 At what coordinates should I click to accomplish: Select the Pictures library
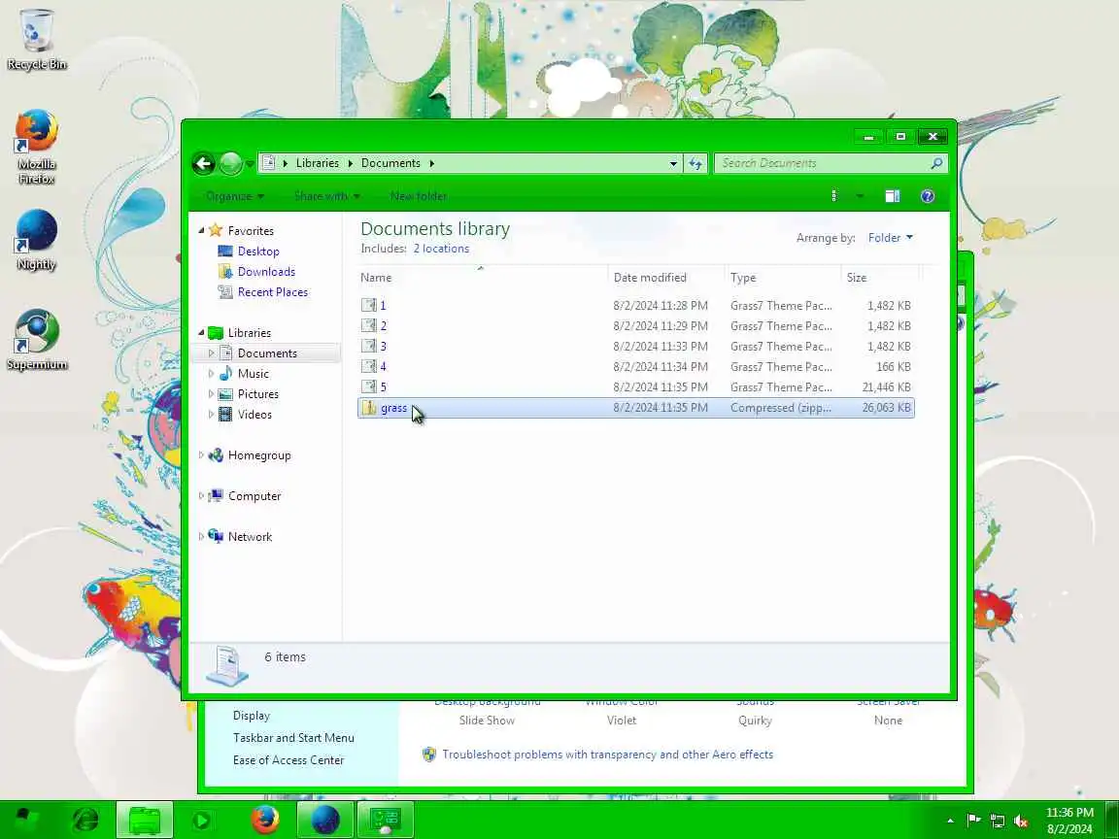(x=257, y=394)
